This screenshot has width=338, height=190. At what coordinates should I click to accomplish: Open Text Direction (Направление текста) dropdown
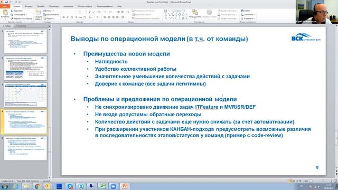pos(144,11)
